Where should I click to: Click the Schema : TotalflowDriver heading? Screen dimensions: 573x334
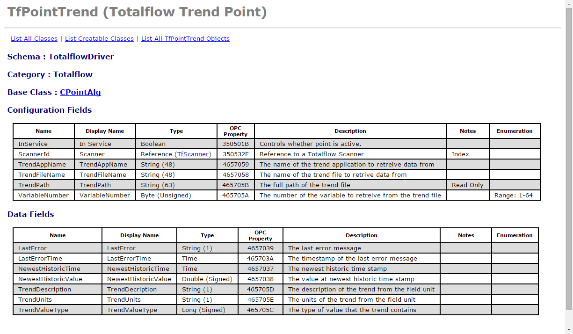point(60,57)
